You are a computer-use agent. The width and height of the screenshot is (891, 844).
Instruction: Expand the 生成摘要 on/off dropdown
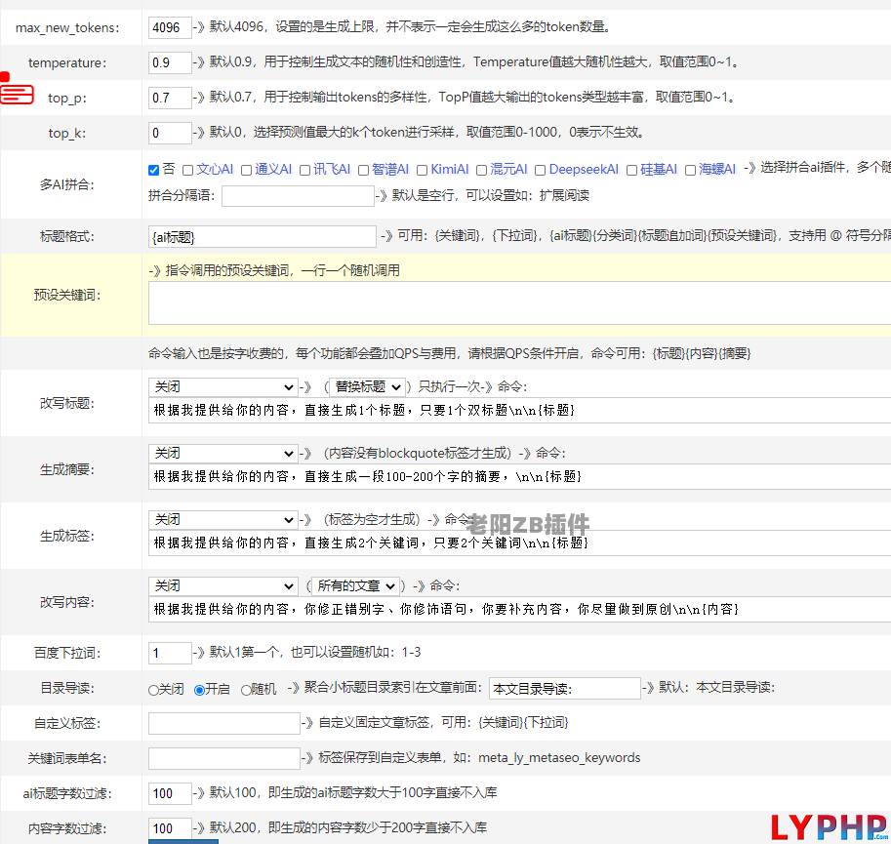click(223, 454)
